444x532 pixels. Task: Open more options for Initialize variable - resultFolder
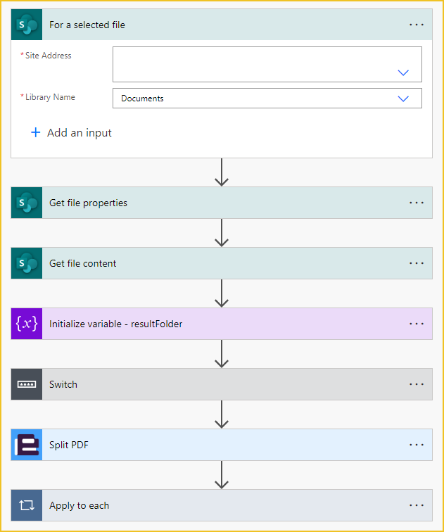click(x=416, y=324)
